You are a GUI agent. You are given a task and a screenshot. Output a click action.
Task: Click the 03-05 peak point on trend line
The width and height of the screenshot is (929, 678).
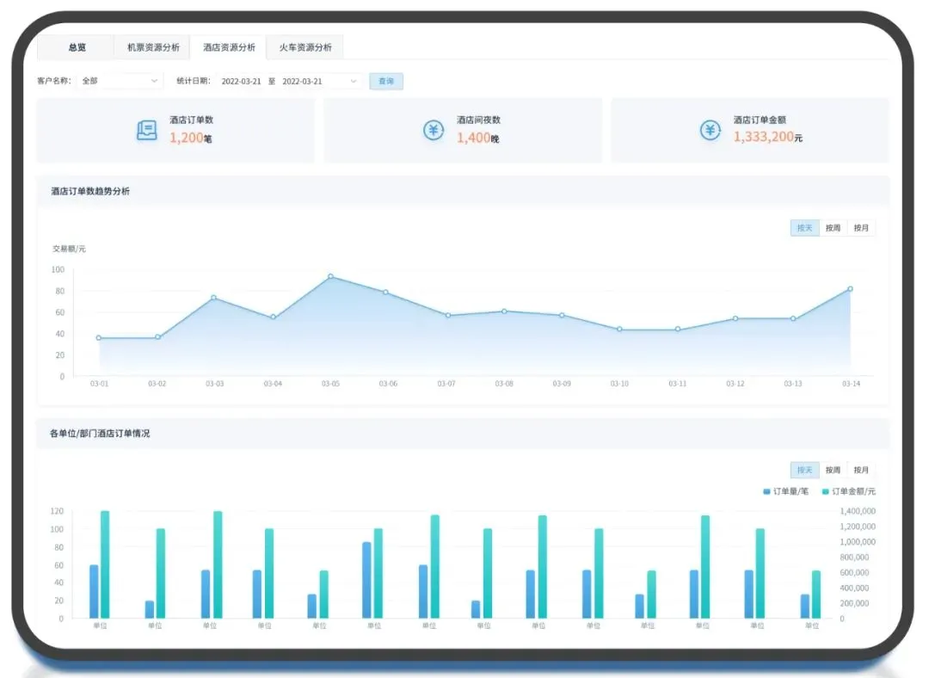click(x=330, y=277)
